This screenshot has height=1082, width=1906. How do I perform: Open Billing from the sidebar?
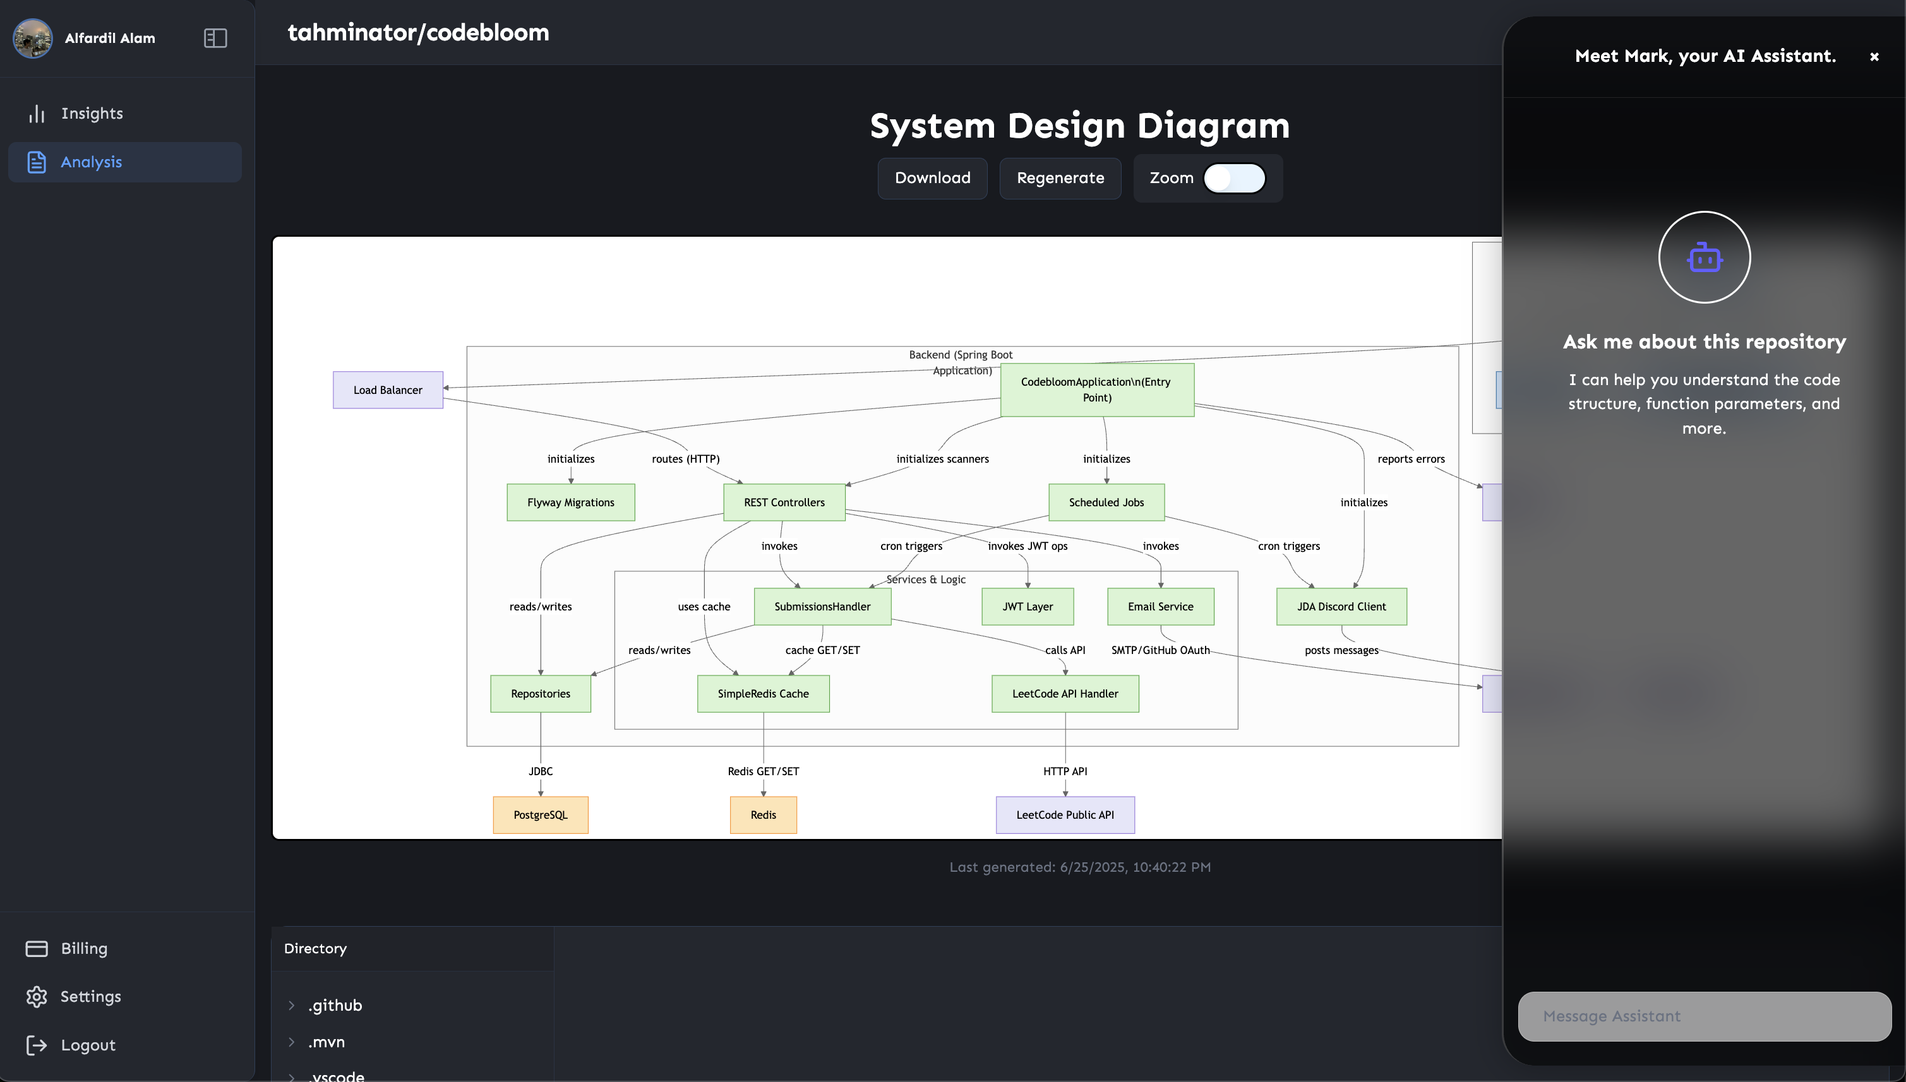tap(83, 949)
